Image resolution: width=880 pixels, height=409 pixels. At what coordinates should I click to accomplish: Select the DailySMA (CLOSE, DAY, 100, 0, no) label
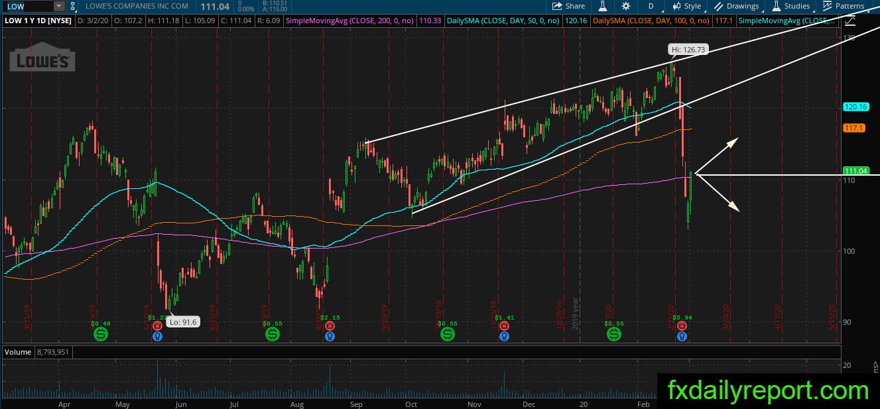pyautogui.click(x=651, y=21)
